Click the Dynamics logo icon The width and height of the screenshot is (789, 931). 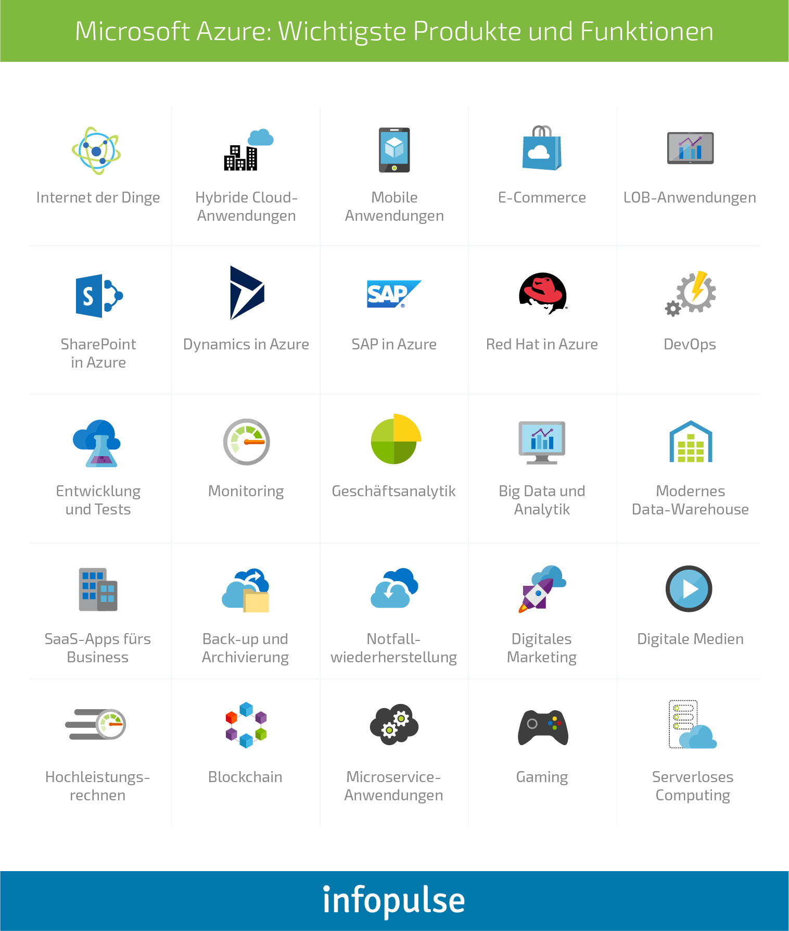click(247, 293)
